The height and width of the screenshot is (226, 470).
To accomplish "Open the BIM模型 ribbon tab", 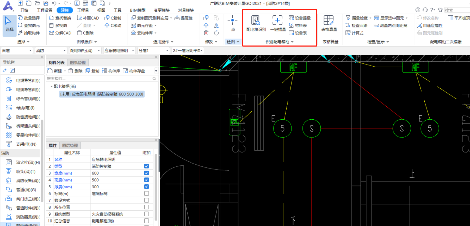I will point(138,10).
